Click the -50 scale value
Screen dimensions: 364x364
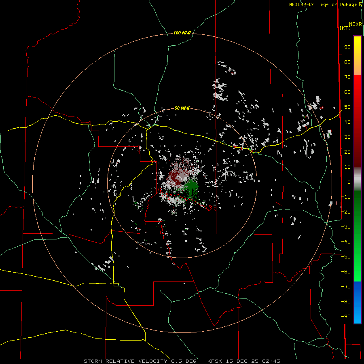coord(346,257)
